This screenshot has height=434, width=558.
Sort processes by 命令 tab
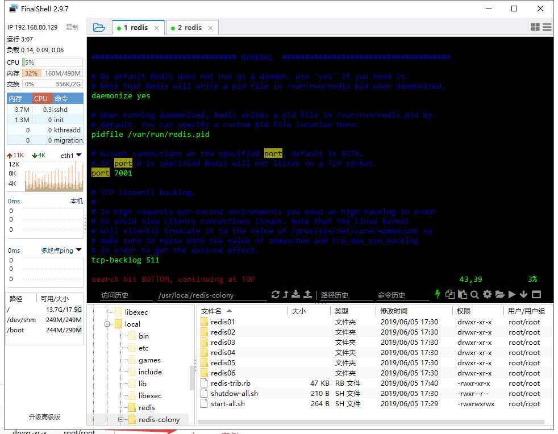(x=68, y=98)
